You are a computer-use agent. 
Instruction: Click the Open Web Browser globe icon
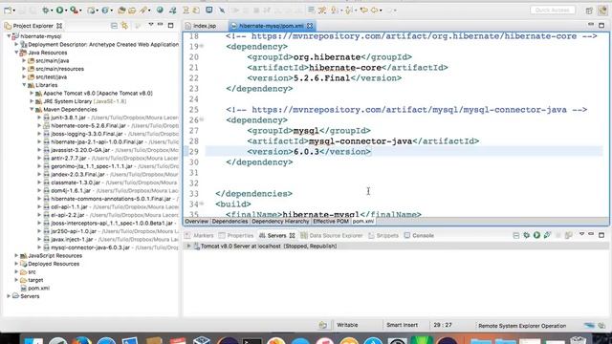tap(160, 11)
